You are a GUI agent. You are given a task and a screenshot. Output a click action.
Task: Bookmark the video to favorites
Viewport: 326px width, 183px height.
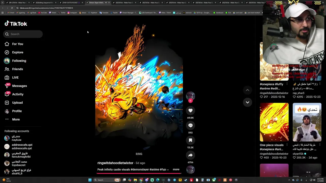pos(190,140)
